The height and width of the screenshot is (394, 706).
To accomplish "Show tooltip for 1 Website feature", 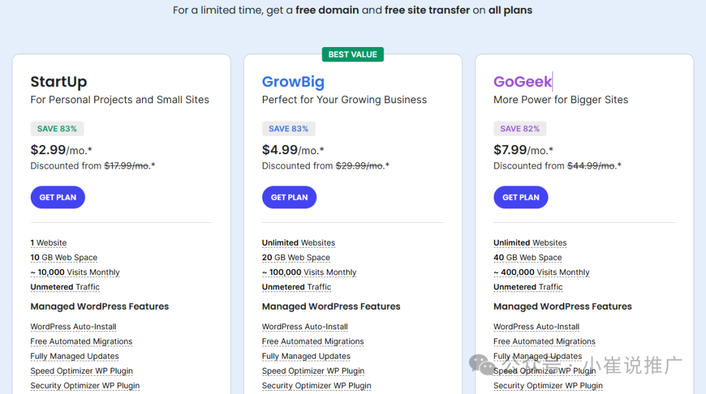I will 48,242.
